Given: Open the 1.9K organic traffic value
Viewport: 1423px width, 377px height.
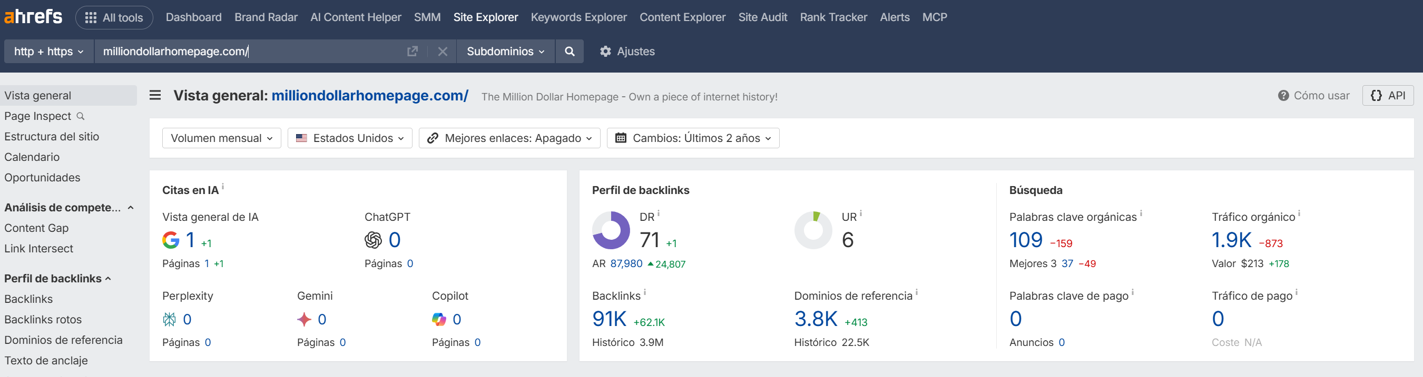Looking at the screenshot, I should pyautogui.click(x=1231, y=240).
